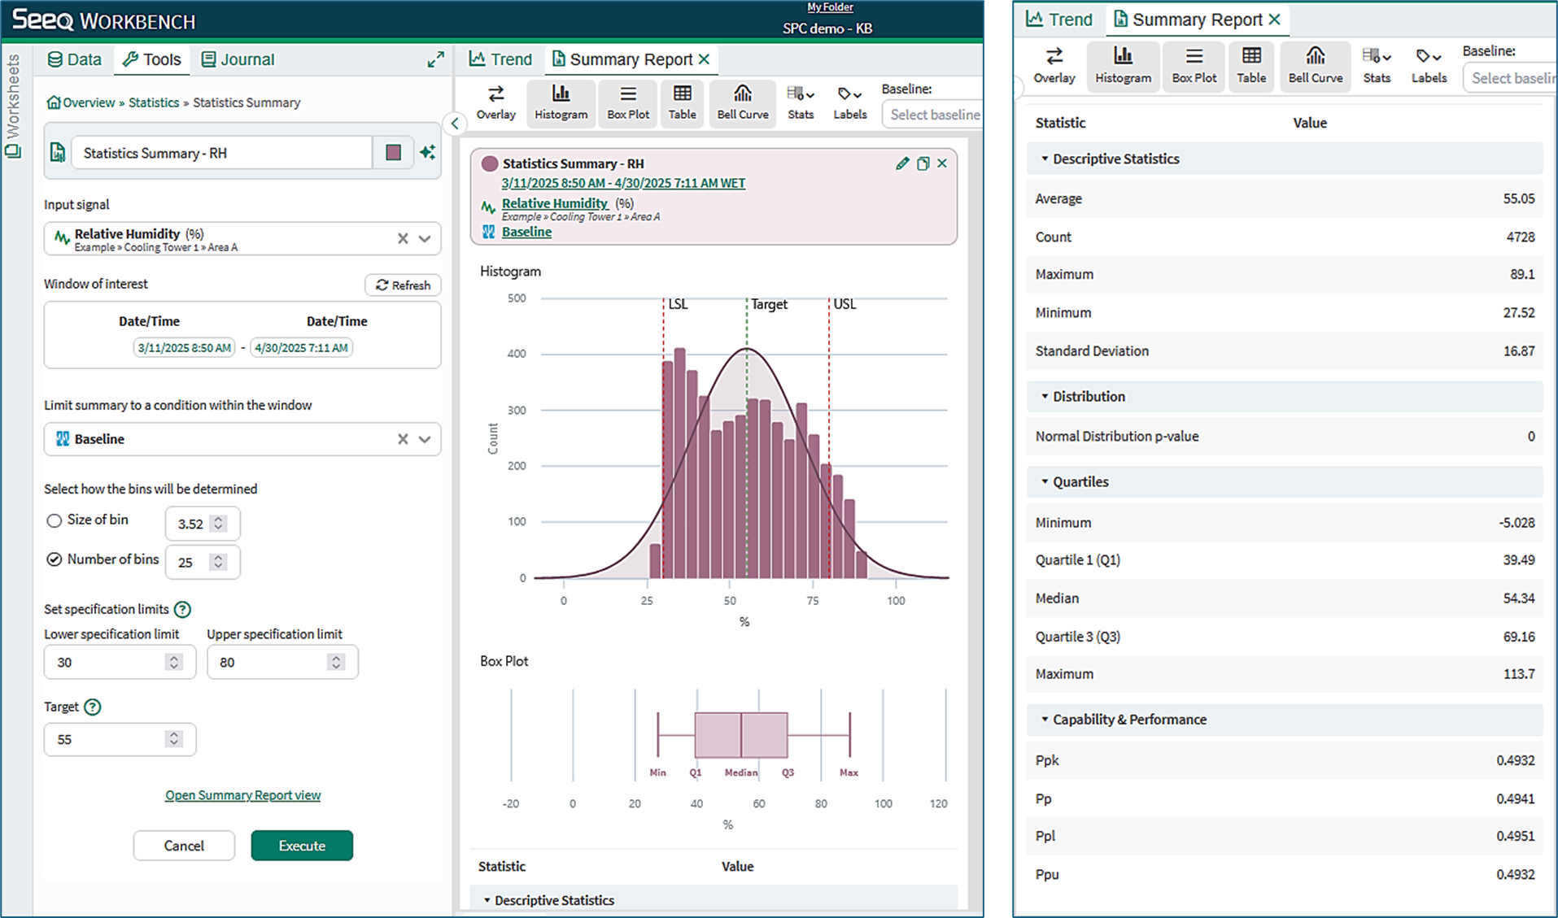
Task: Collapse the Capability & Performance section
Action: tap(1284, 720)
